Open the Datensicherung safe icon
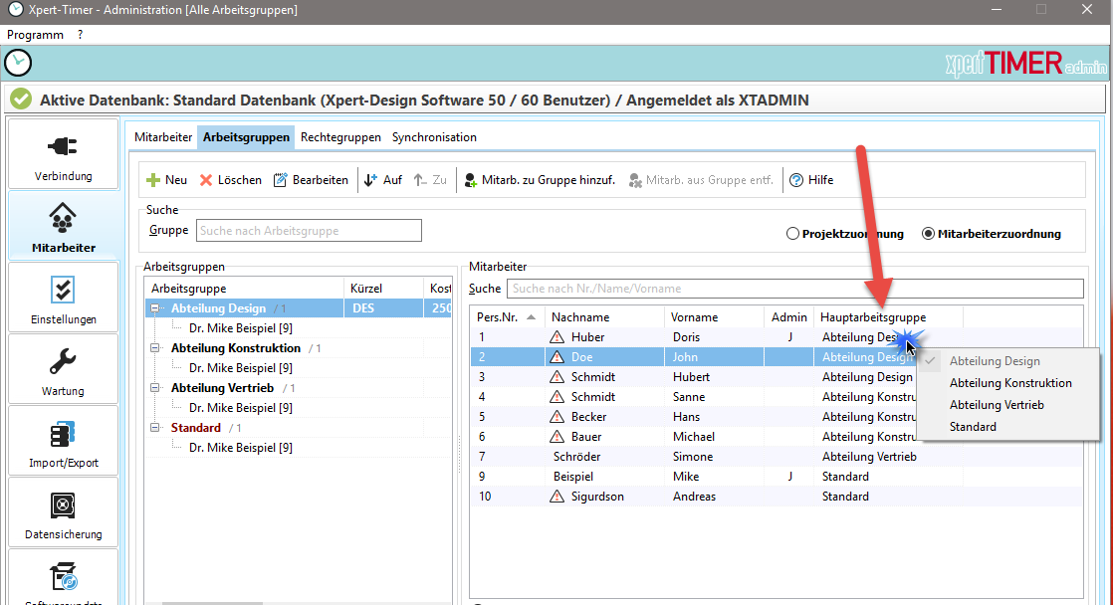The height and width of the screenshot is (605, 1113). [x=63, y=506]
